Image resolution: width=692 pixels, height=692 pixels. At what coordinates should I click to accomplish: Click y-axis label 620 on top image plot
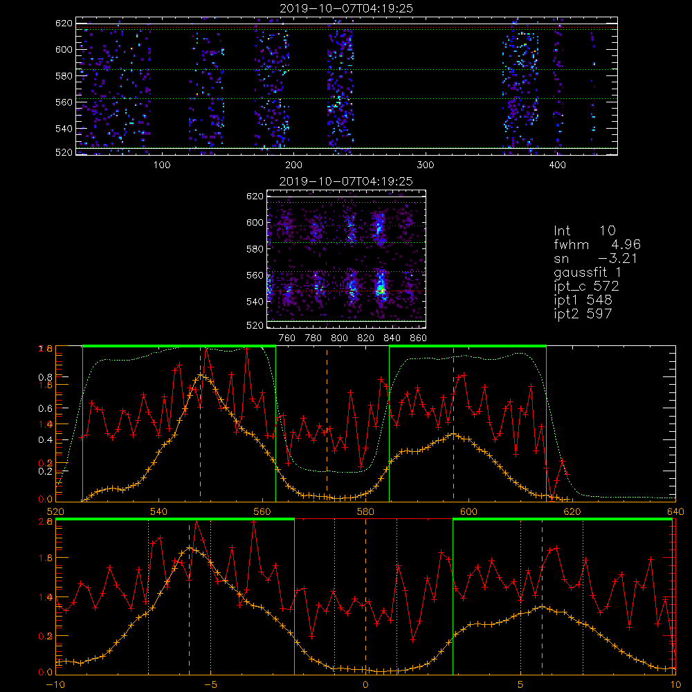[64, 24]
